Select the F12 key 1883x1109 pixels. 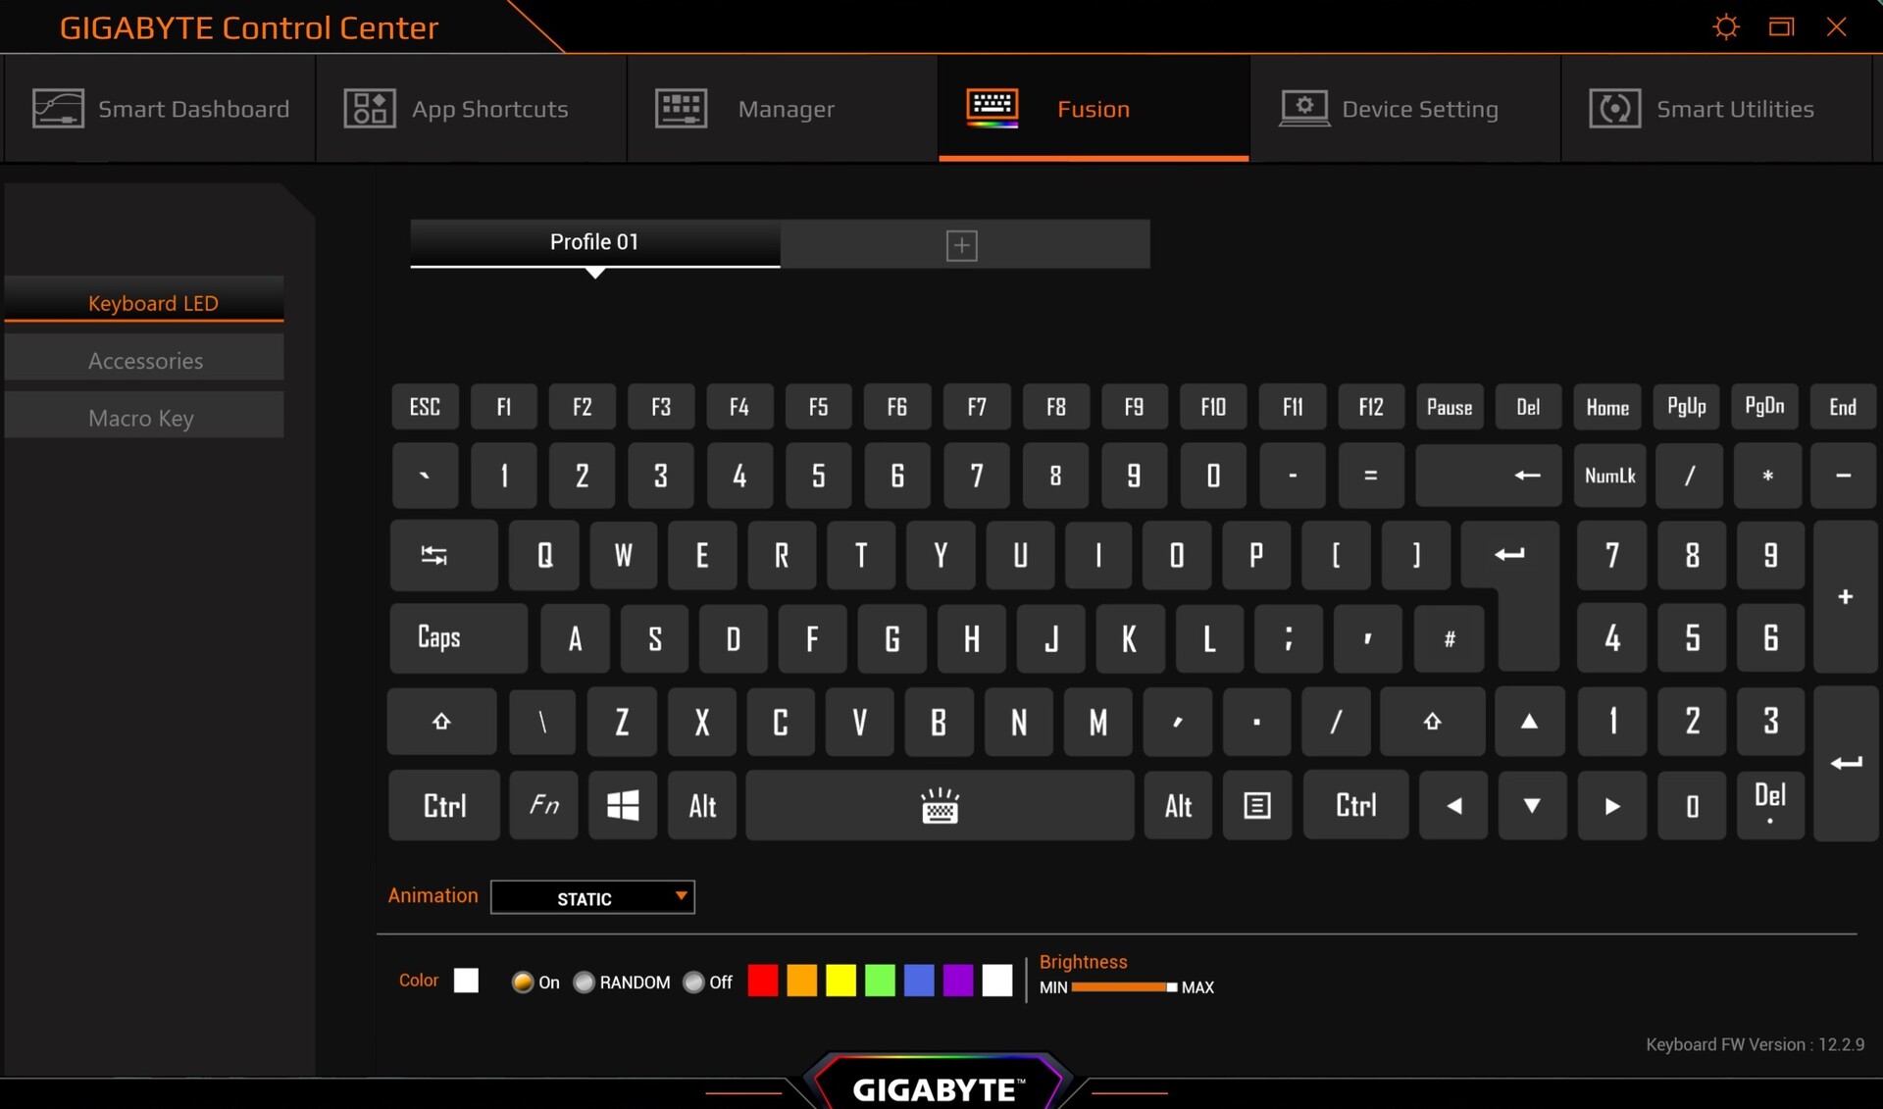(x=1370, y=407)
